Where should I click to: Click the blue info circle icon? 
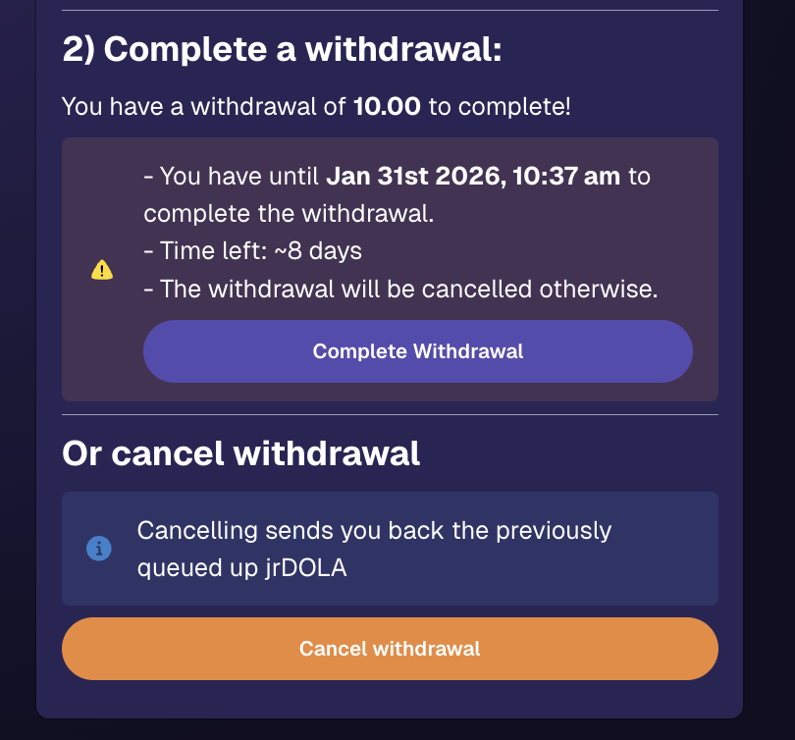coord(99,549)
